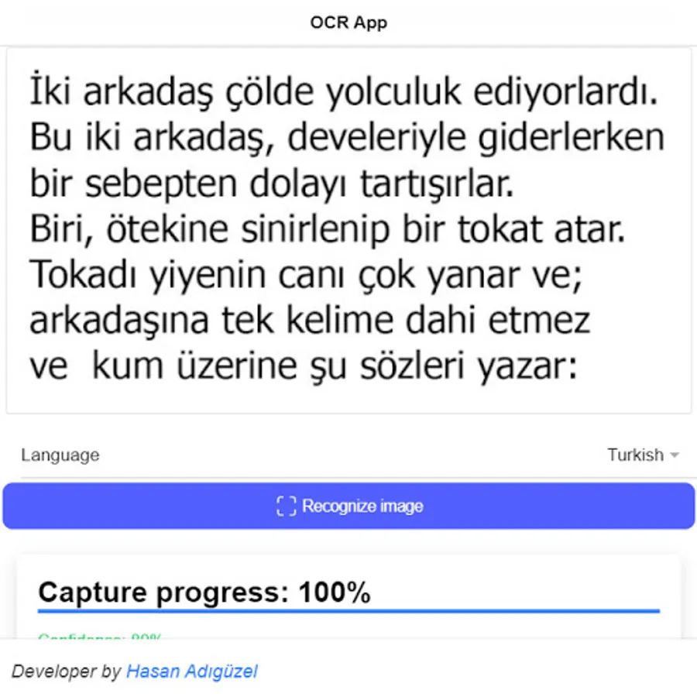The height and width of the screenshot is (697, 697).
Task: Click the Recognize image button text
Action: click(362, 506)
